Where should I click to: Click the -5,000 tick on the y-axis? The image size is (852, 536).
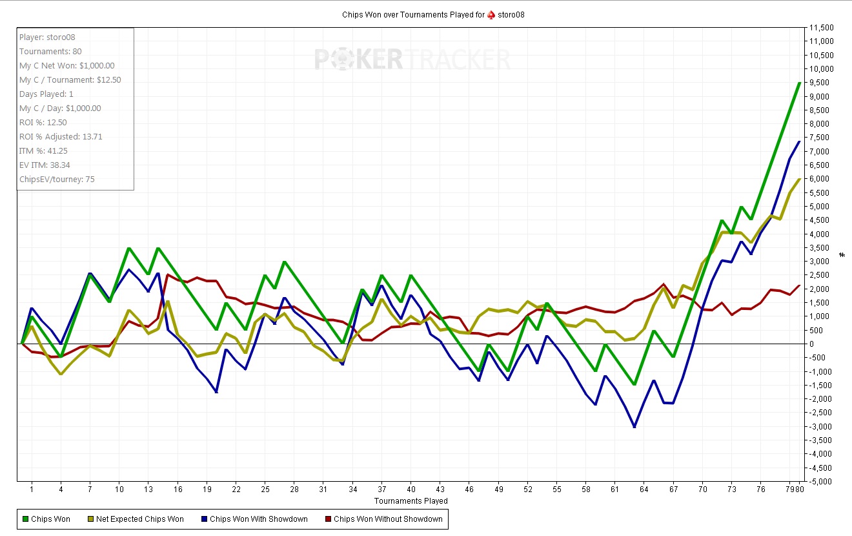point(821,482)
